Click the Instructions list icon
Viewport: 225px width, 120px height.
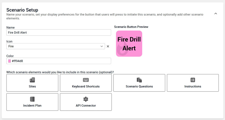click(x=193, y=80)
